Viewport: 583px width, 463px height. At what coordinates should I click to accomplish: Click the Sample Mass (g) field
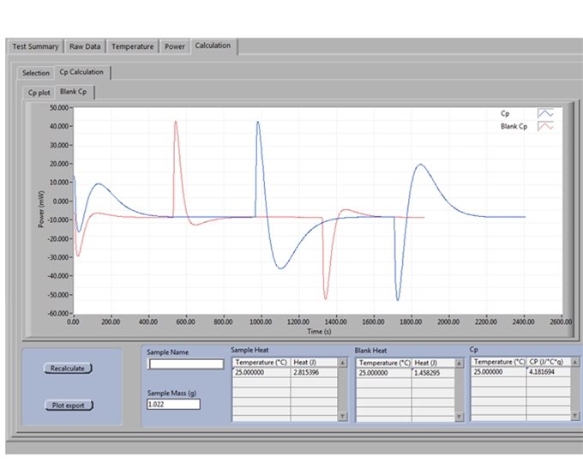pos(172,404)
